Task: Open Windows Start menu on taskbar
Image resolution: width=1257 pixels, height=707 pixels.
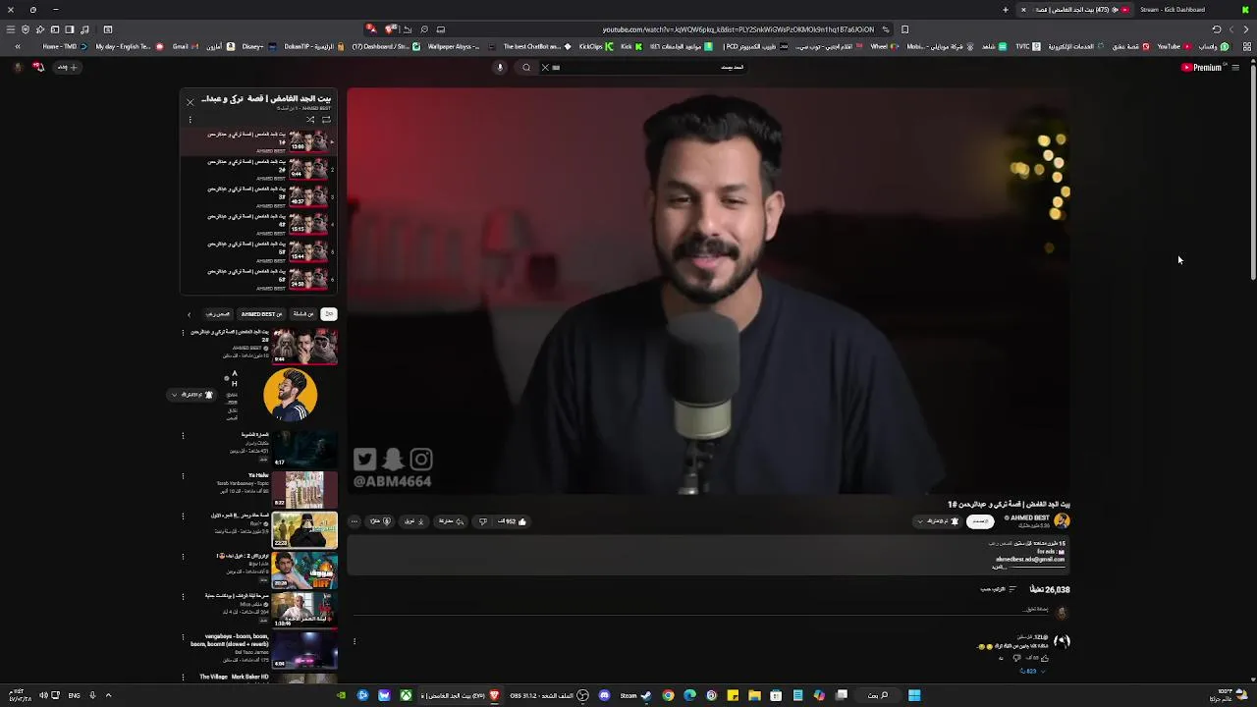Action: click(914, 696)
